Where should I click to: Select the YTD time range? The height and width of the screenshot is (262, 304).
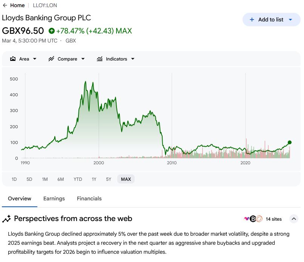point(78,179)
